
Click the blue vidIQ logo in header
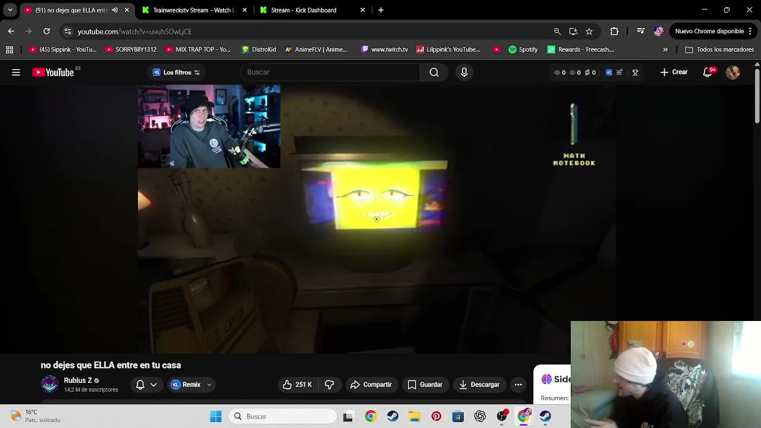click(609, 73)
